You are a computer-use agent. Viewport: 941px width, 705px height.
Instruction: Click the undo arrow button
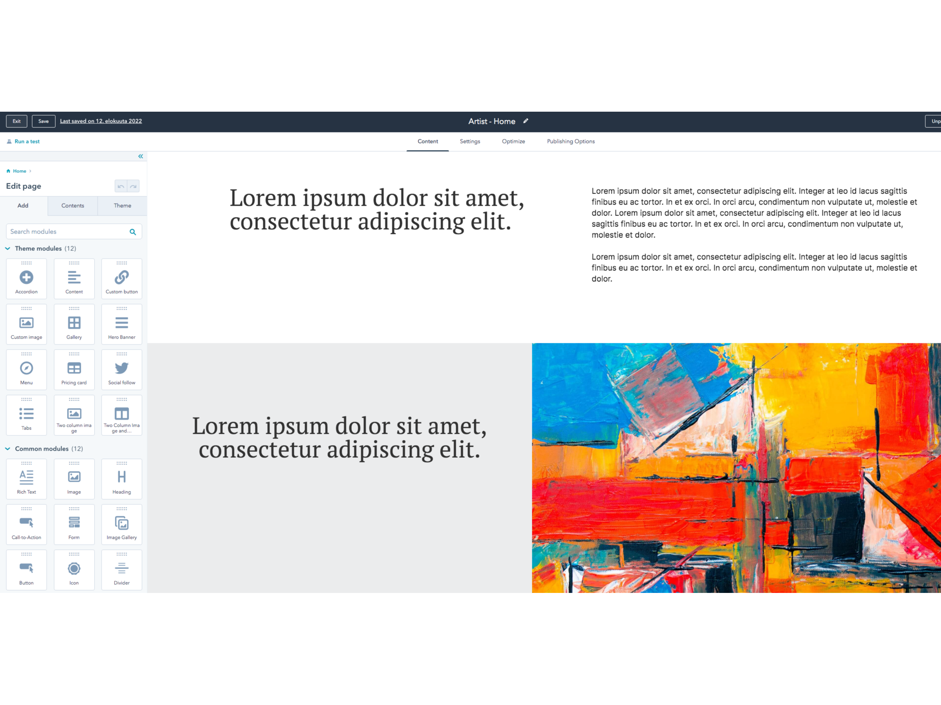(x=121, y=186)
